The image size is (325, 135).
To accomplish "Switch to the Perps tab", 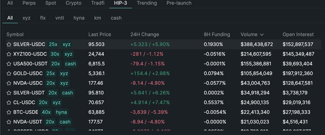I will pos(28,3).
